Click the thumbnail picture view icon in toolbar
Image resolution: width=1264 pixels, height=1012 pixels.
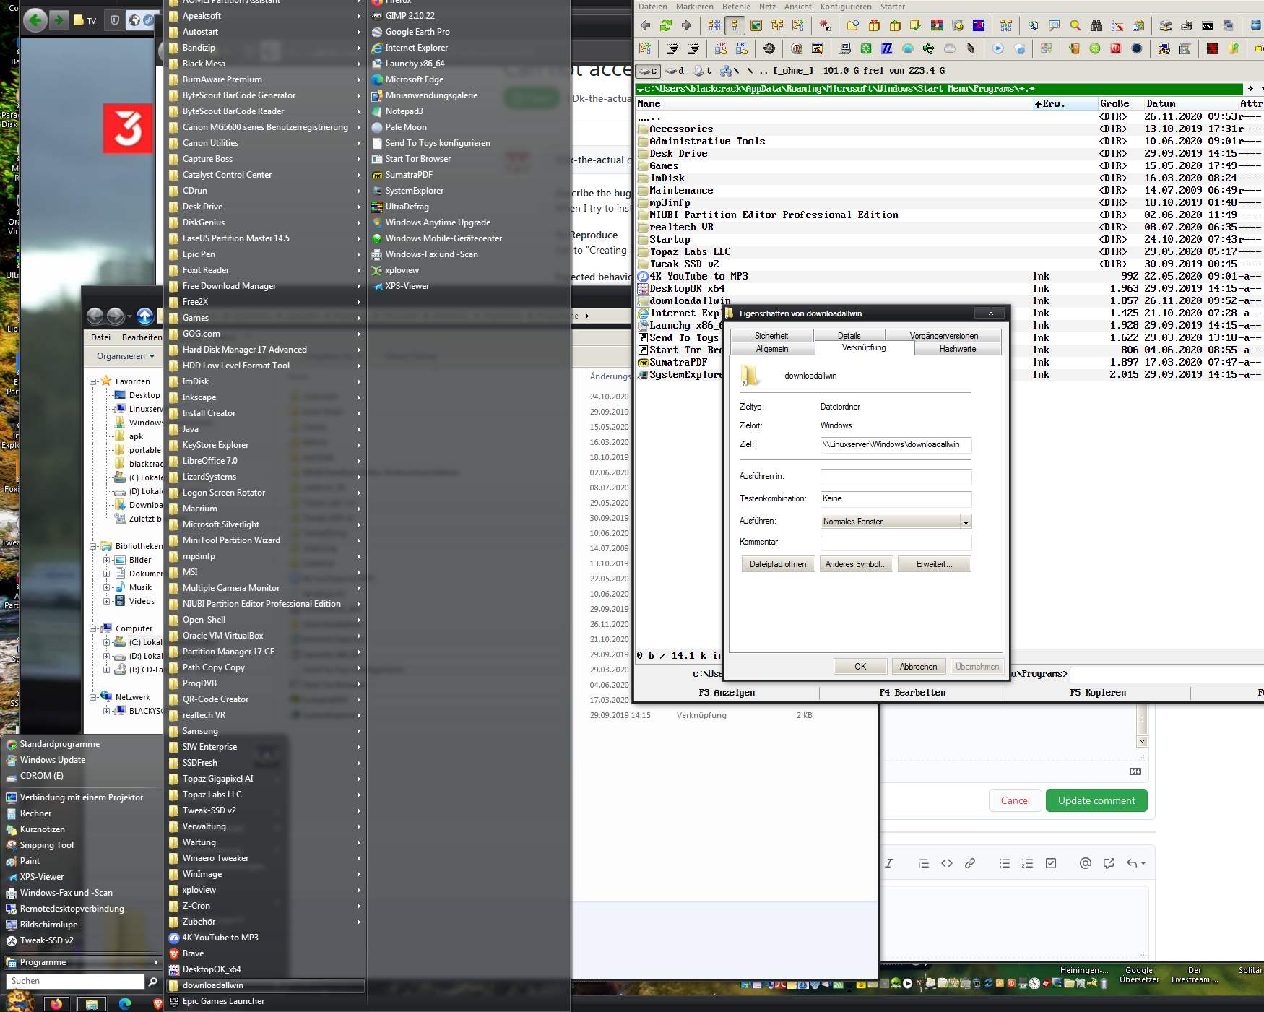point(756,25)
